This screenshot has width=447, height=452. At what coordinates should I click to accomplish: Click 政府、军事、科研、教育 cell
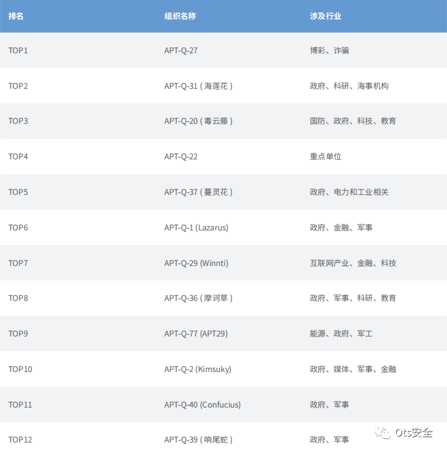coord(353,298)
